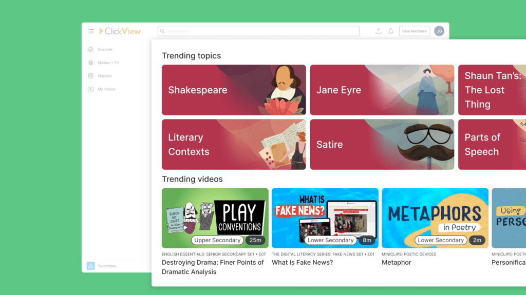Click the Playlists list icon
This screenshot has width=526, height=295.
click(91, 76)
